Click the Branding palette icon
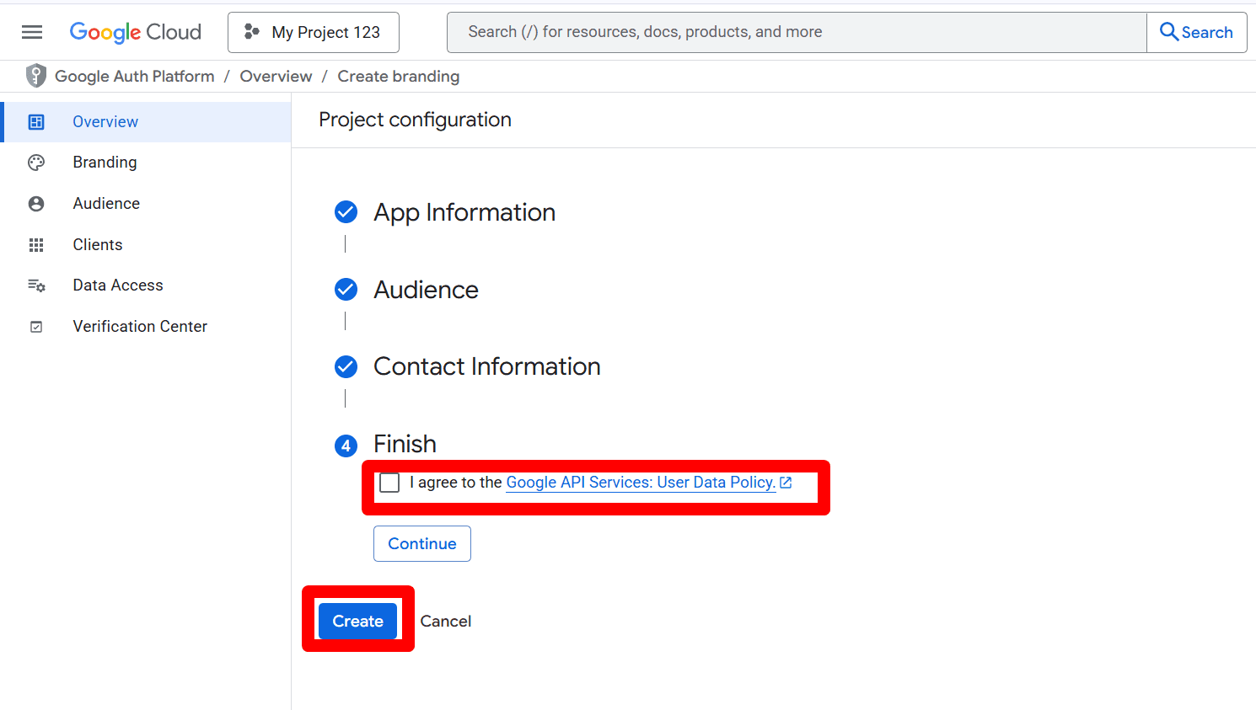This screenshot has width=1256, height=710. (x=36, y=163)
